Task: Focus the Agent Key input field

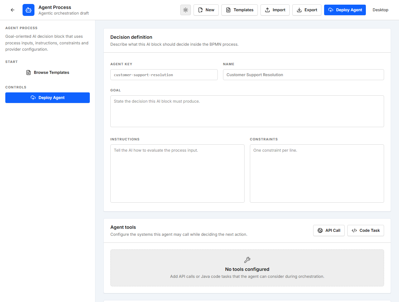Action: coord(164,75)
